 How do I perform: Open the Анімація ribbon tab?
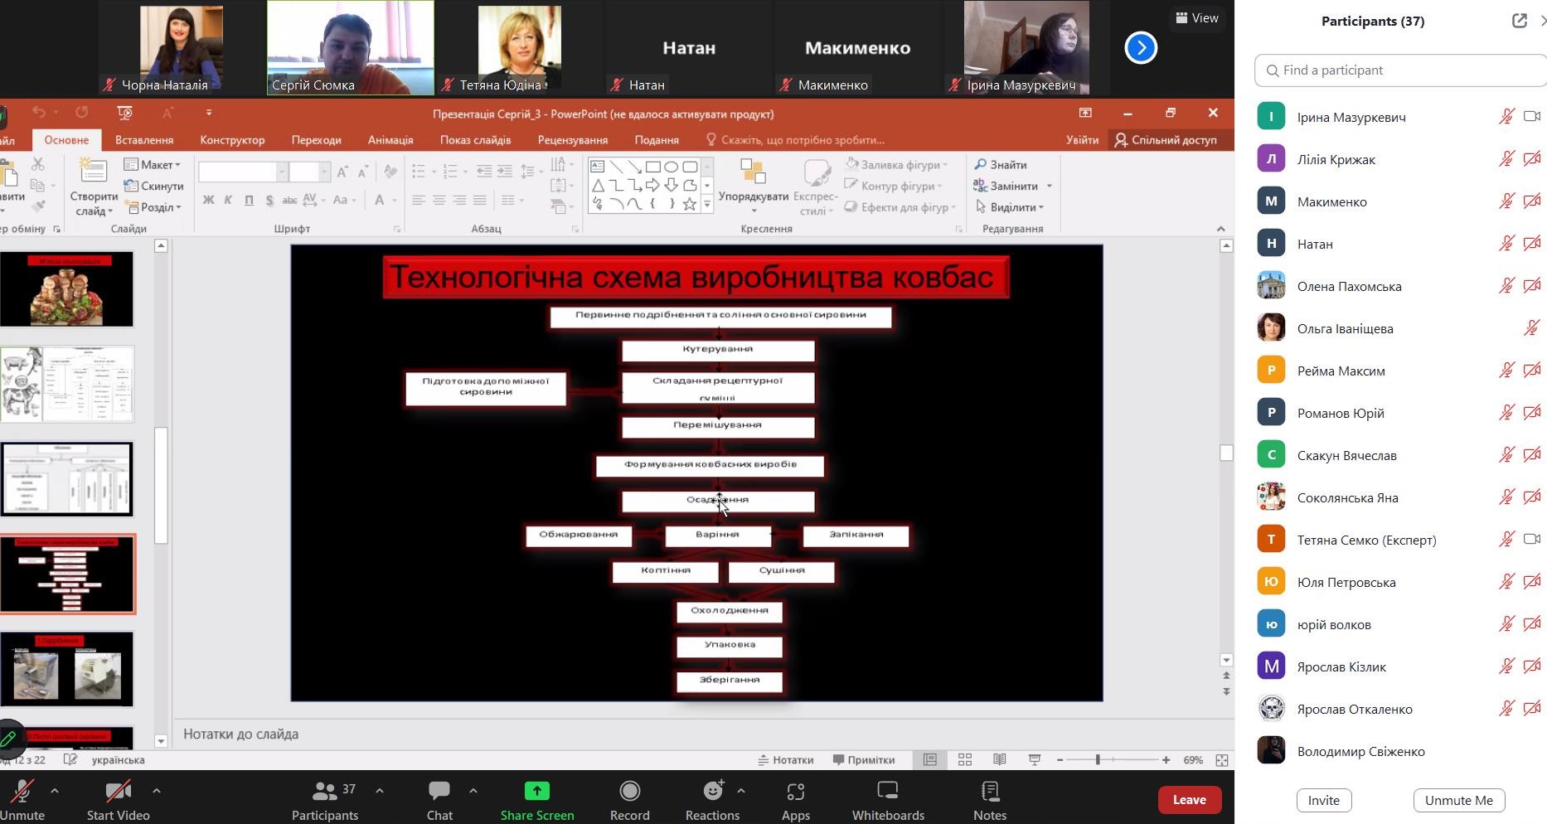(x=390, y=140)
